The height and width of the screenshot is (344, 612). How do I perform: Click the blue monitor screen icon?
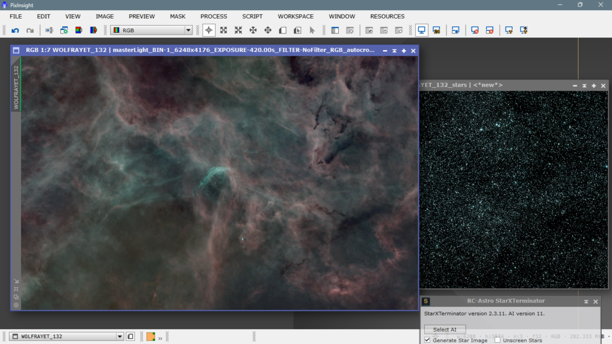click(x=421, y=30)
